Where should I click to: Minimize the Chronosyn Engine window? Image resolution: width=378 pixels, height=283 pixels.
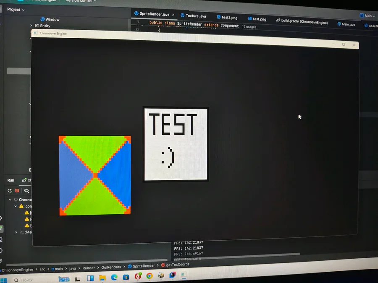[x=333, y=44]
